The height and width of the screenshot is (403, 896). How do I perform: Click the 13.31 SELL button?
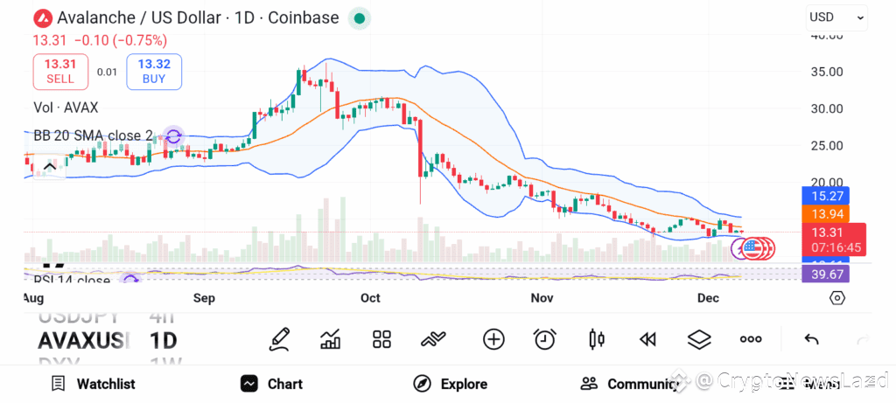(x=60, y=72)
